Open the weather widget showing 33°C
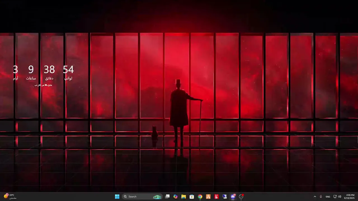 click(x=10, y=197)
